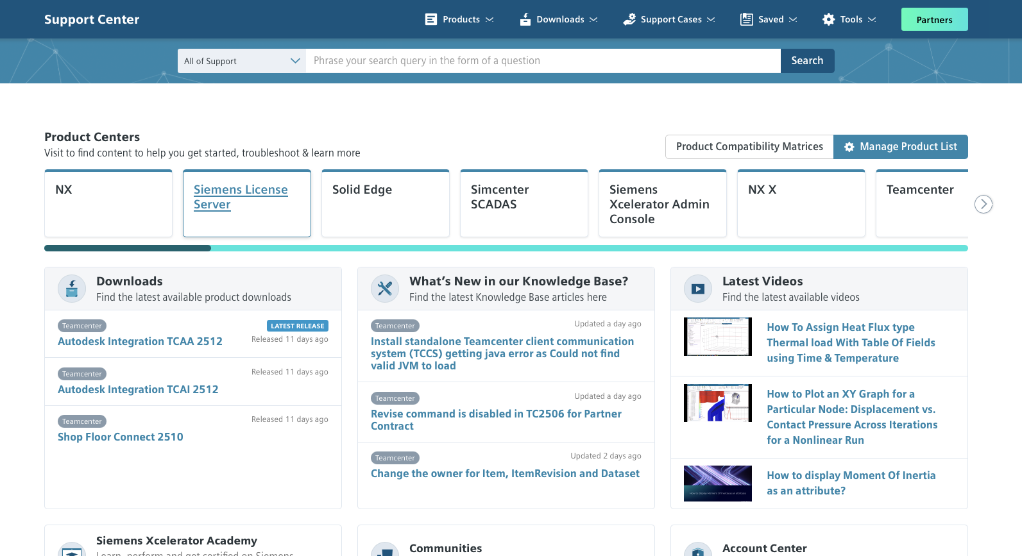Click the Search button
Viewport: 1022px width, 556px height.
tap(807, 61)
